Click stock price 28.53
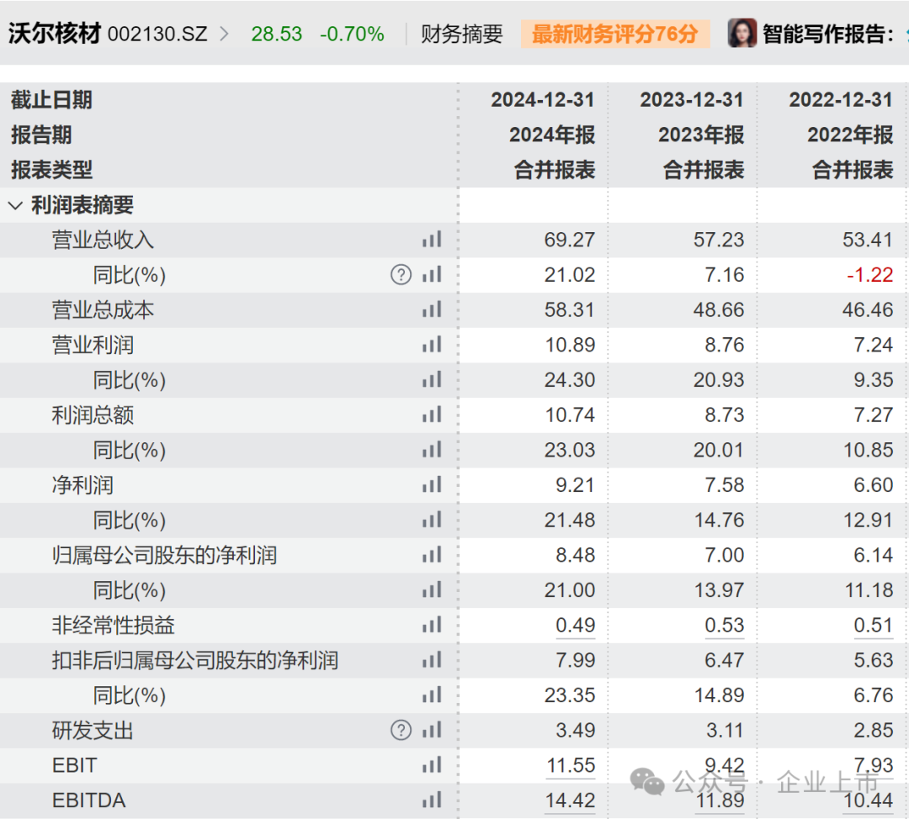The image size is (909, 819). (x=277, y=34)
